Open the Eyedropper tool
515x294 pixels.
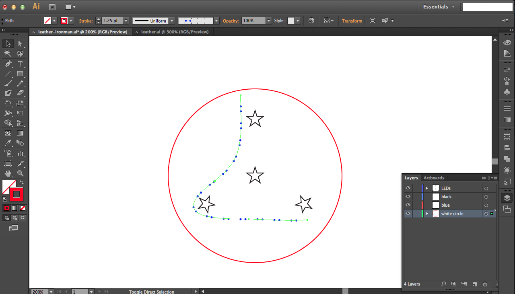(8, 143)
